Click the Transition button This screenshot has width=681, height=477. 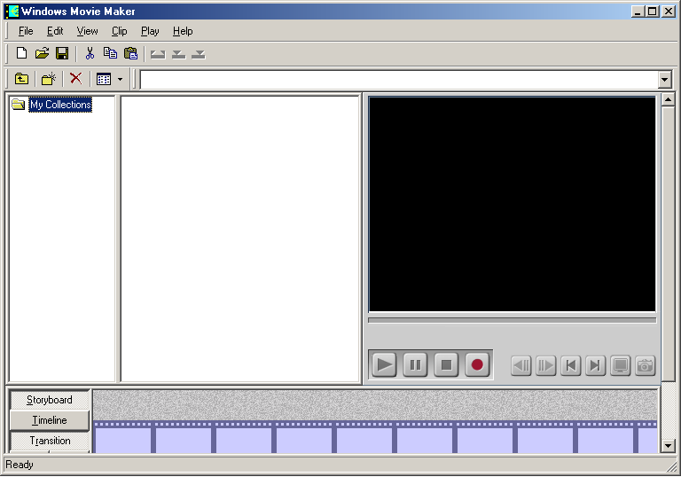point(50,441)
